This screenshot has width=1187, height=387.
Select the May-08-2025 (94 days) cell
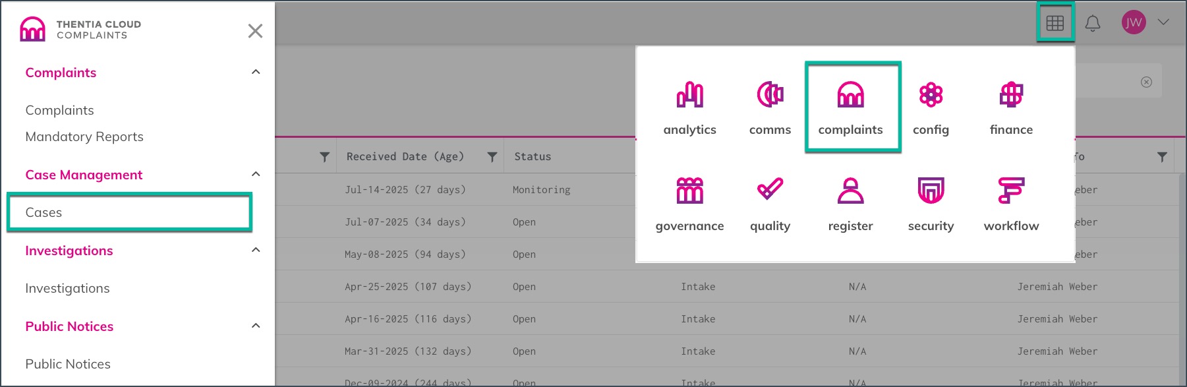click(x=405, y=254)
